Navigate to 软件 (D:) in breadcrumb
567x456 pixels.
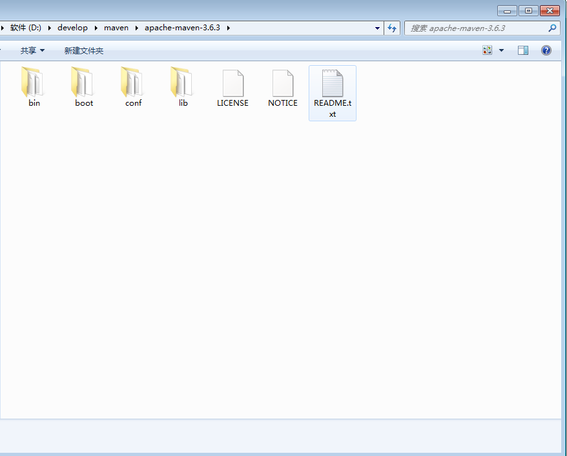pos(26,28)
